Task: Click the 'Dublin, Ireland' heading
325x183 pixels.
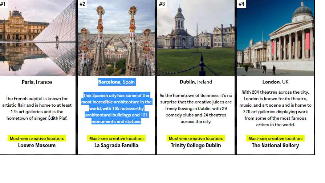Action: (196, 82)
